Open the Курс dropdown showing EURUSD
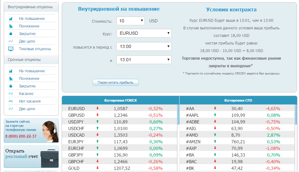This screenshot has height=172, width=299. [x=144, y=33]
